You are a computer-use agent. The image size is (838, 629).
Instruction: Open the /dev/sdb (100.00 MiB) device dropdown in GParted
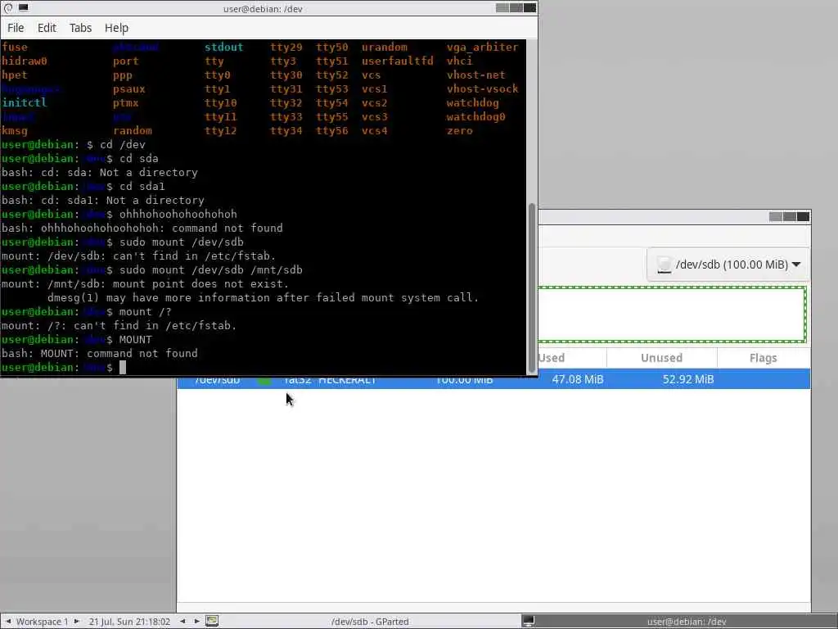coord(728,265)
